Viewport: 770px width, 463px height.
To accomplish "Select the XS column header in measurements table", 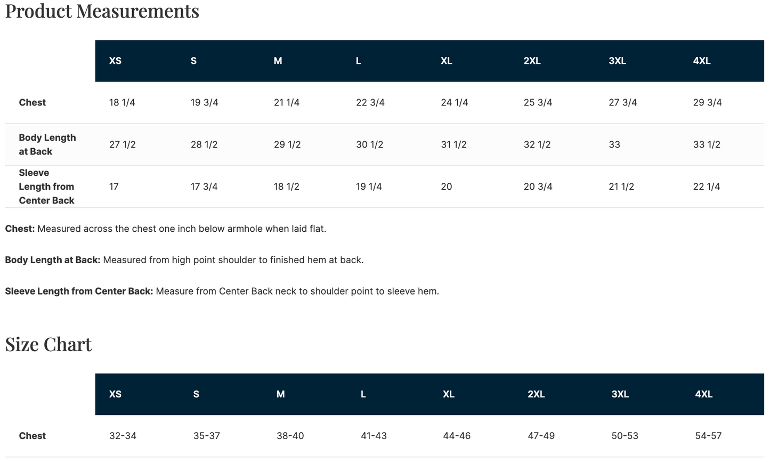I will pos(115,61).
